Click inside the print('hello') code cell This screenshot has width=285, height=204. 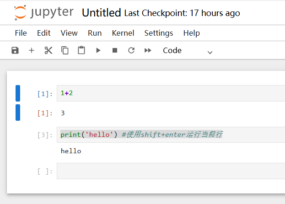[171, 134]
